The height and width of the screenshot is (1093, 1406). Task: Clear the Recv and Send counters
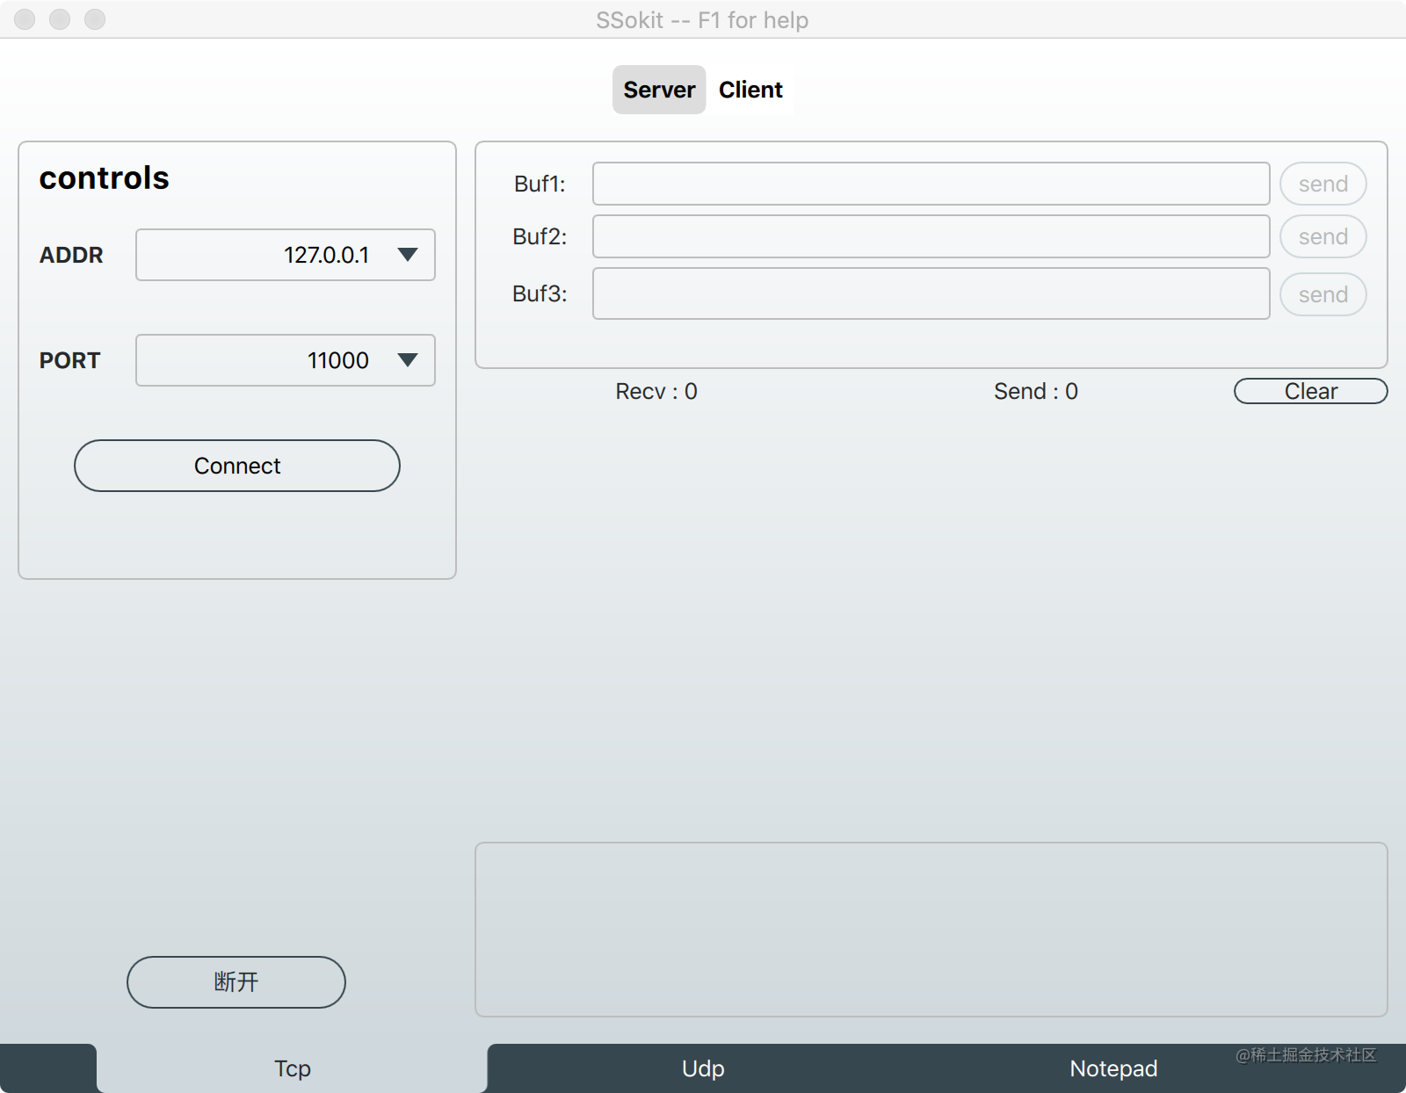[x=1309, y=391]
